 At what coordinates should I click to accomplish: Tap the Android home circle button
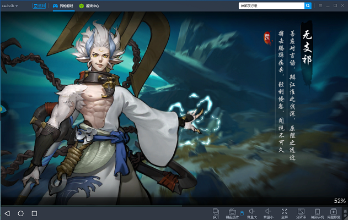click(x=20, y=213)
